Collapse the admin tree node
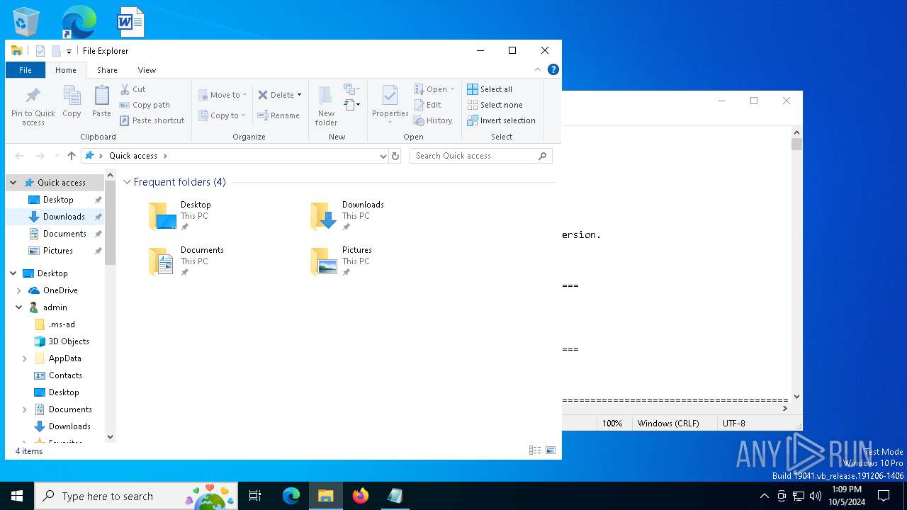This screenshot has height=510, width=907. coord(19,307)
